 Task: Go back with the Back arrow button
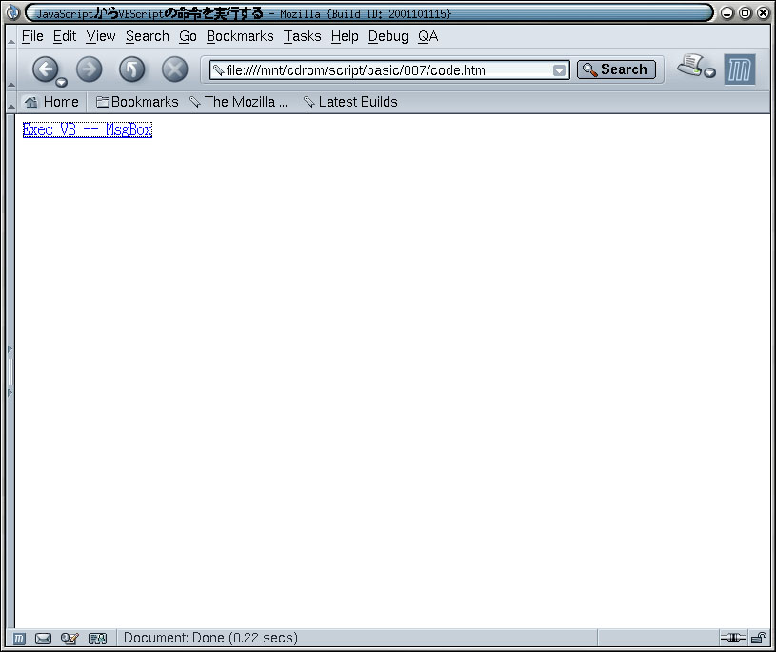tap(45, 69)
